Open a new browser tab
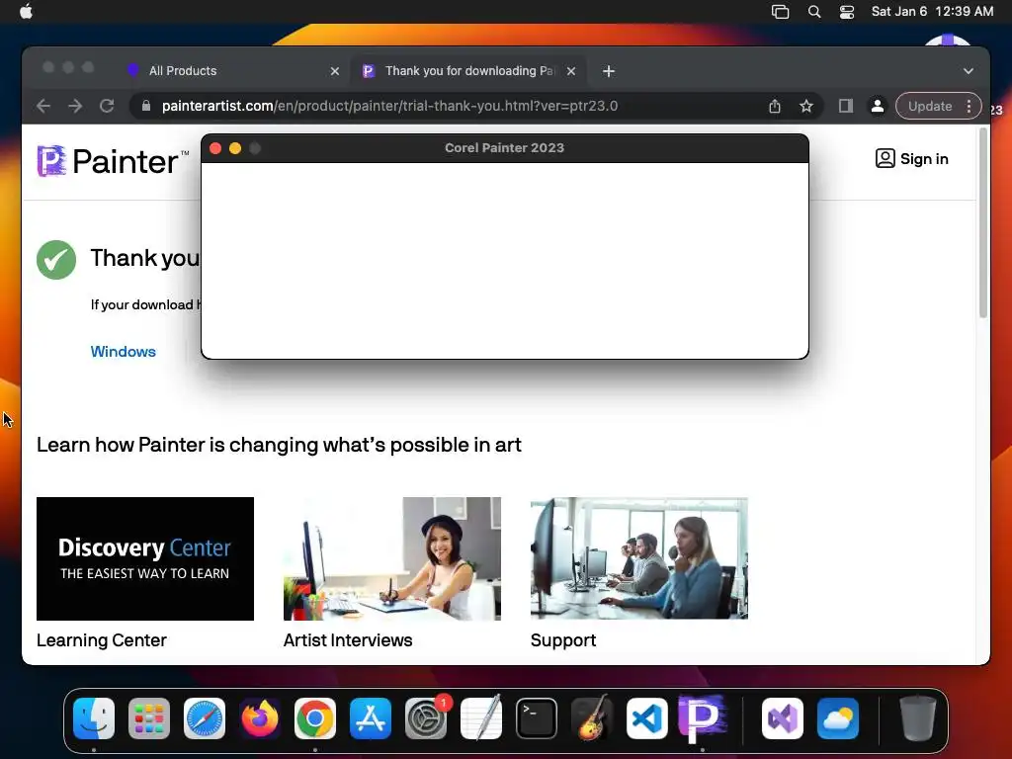Screen dimensions: 1012x759 coord(608,71)
